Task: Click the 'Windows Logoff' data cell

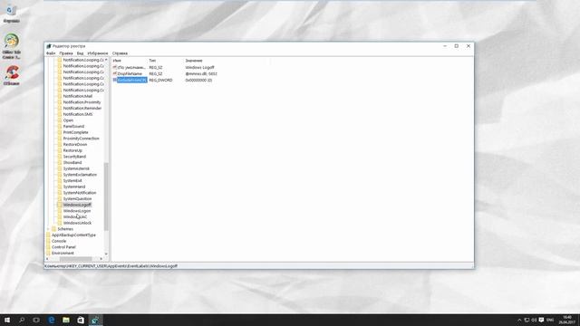Action: (199, 68)
